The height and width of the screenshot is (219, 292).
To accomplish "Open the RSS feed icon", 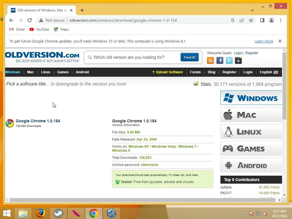I will click(210, 60).
